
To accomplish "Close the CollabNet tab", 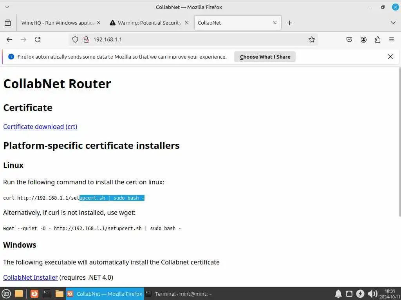I will pyautogui.click(x=275, y=23).
